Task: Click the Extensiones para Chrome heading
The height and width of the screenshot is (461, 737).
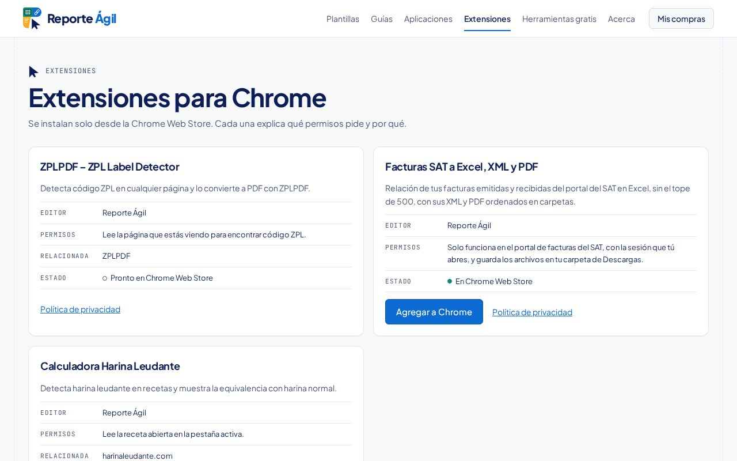Action: [x=177, y=97]
